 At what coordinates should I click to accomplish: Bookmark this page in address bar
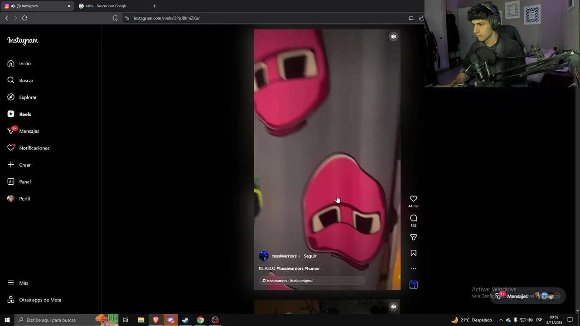[x=115, y=18]
